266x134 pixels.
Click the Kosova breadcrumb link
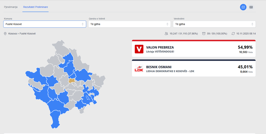(x=12, y=33)
